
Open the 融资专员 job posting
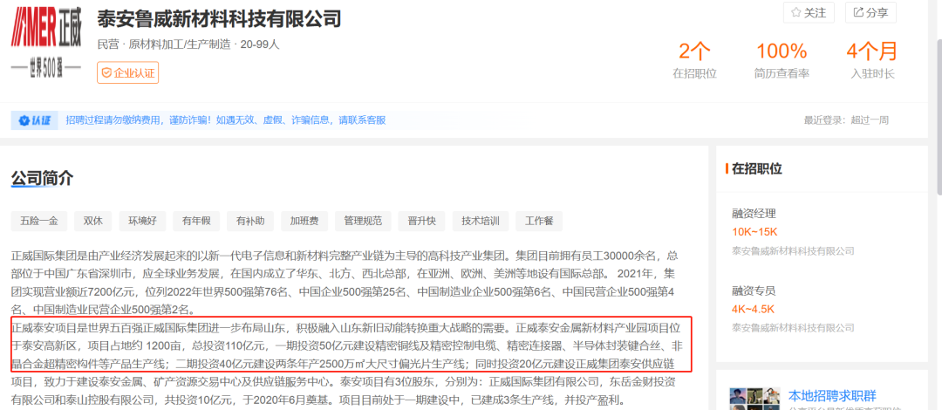coord(754,291)
